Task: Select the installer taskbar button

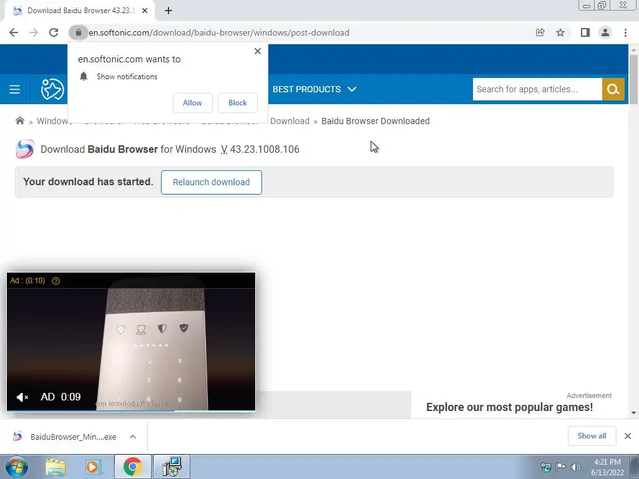Action: tap(172, 467)
